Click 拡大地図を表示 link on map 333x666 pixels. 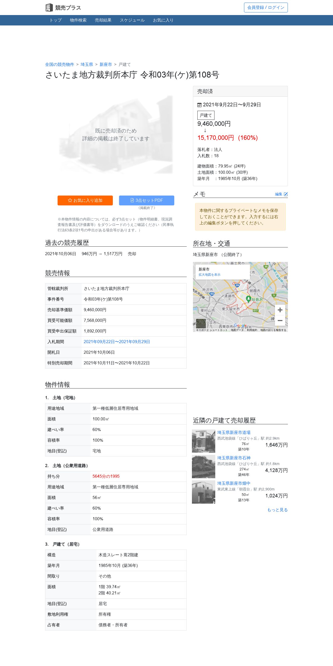210,275
